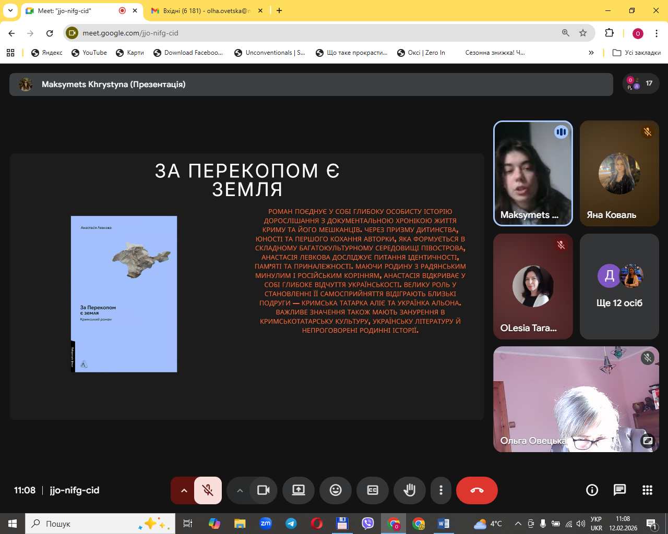Viewport: 668px width, 534px height.
Task: Expand audio settings arrow beside microphone
Action: point(184,490)
